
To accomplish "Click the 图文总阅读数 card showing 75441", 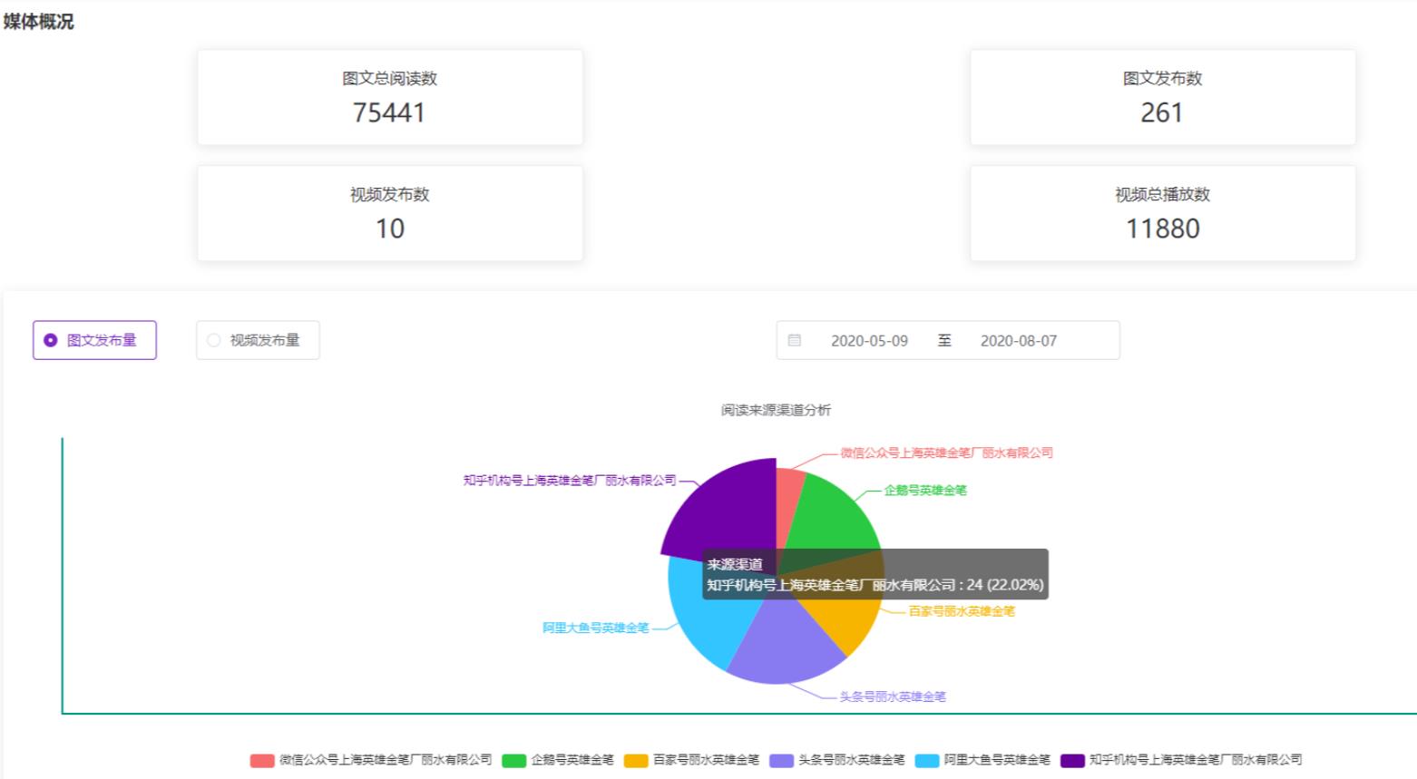I will [x=390, y=97].
